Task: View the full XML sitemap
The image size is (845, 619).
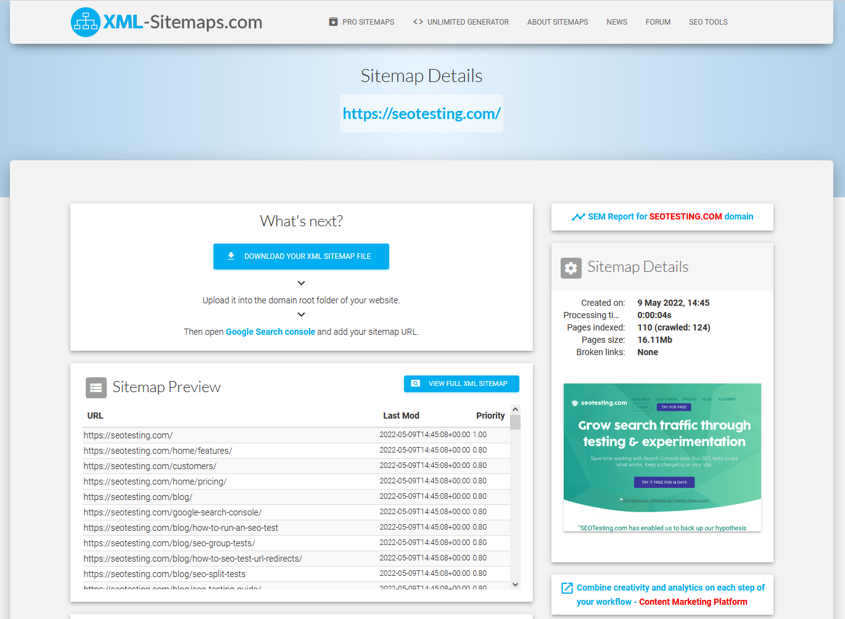Action: pos(461,383)
